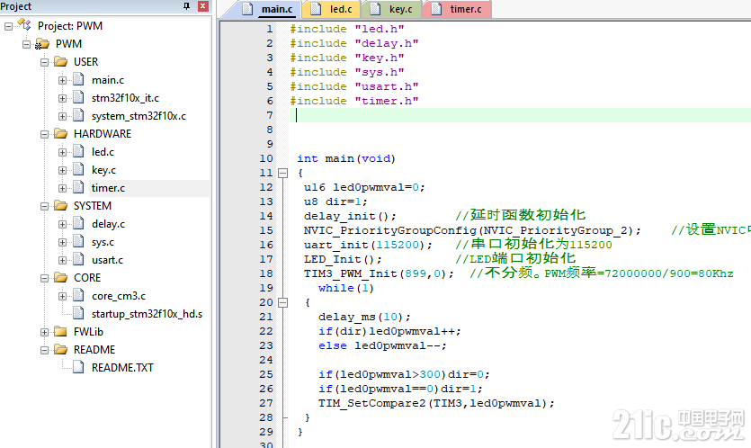Switch to the key.c editor tab
This screenshot has height=448, width=751.
pyautogui.click(x=393, y=9)
